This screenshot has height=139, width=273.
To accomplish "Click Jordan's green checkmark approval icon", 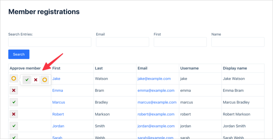I will click(x=14, y=126).
